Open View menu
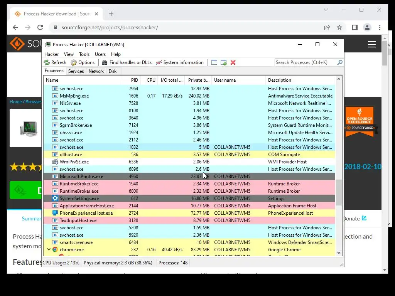Image resolution: width=395 pixels, height=296 pixels. click(69, 54)
